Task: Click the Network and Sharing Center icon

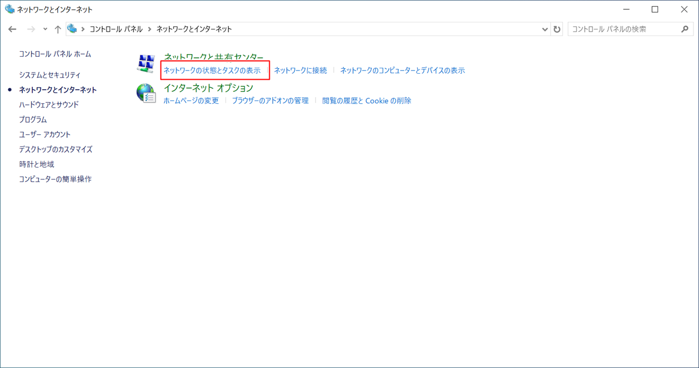Action: (146, 64)
